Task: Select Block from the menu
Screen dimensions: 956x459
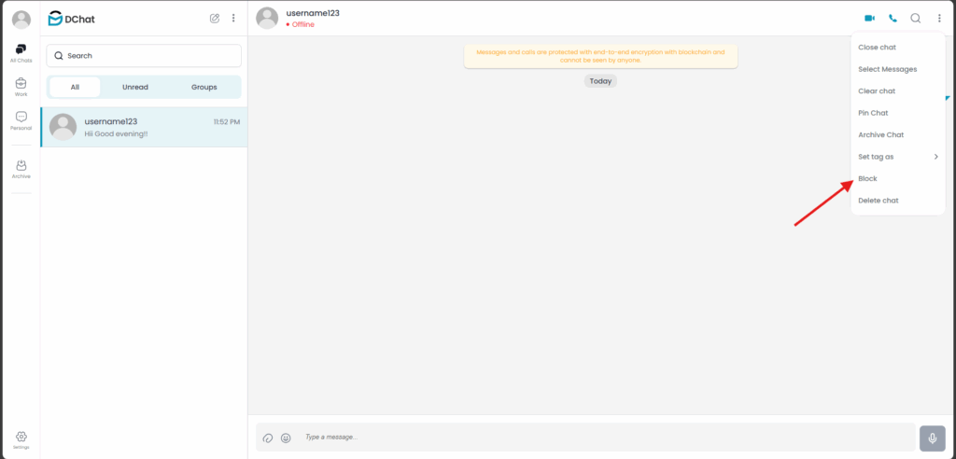Action: coord(897,178)
